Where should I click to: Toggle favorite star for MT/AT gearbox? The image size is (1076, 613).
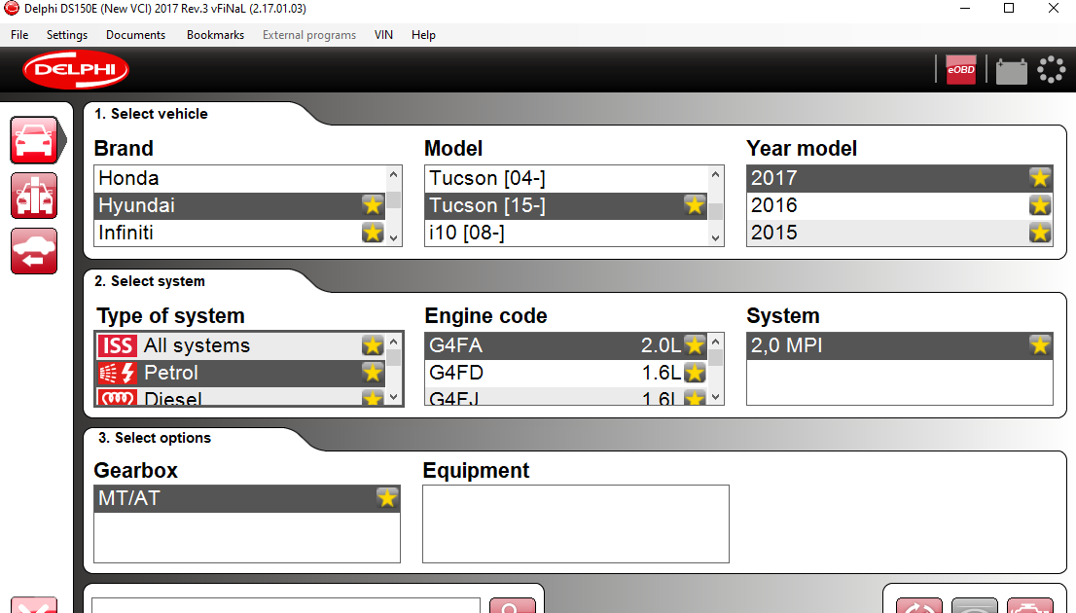tap(387, 498)
